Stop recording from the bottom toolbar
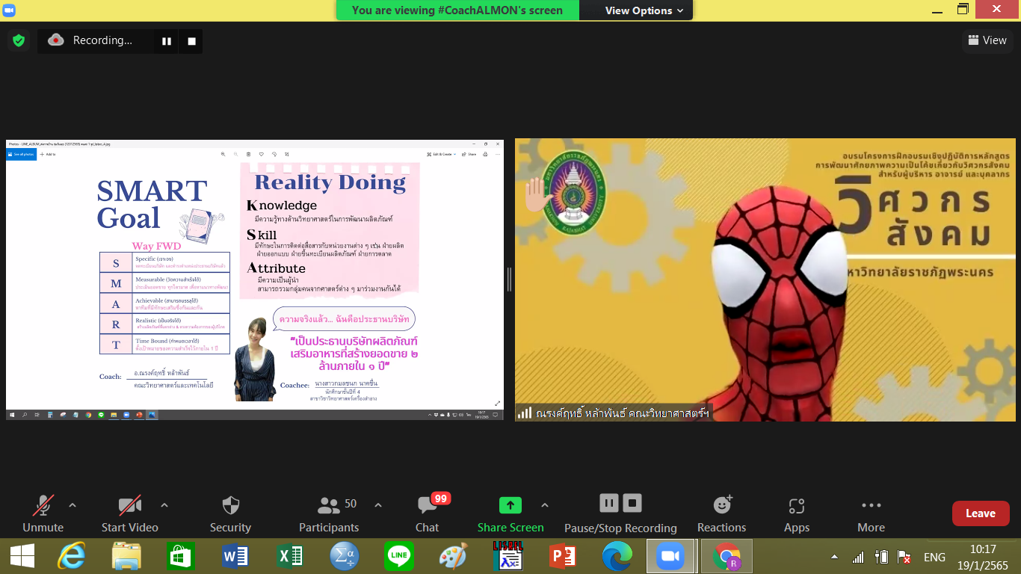Screen dimensions: 1021x574 pyautogui.click(x=632, y=503)
